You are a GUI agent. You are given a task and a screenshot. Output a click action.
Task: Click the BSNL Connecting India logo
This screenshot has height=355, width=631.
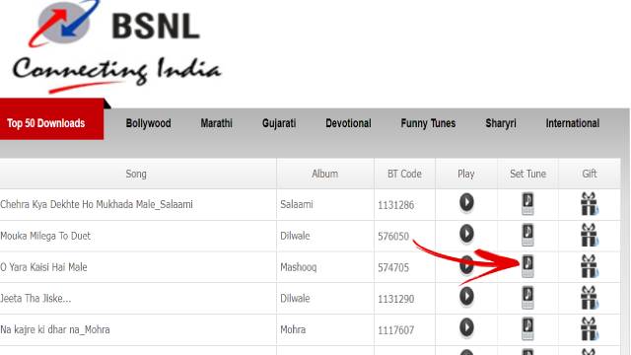point(116,46)
